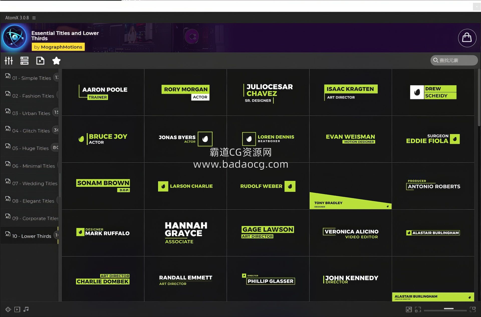
Task: Click AE file icon beside Wedding Titles
Action: tap(8, 181)
